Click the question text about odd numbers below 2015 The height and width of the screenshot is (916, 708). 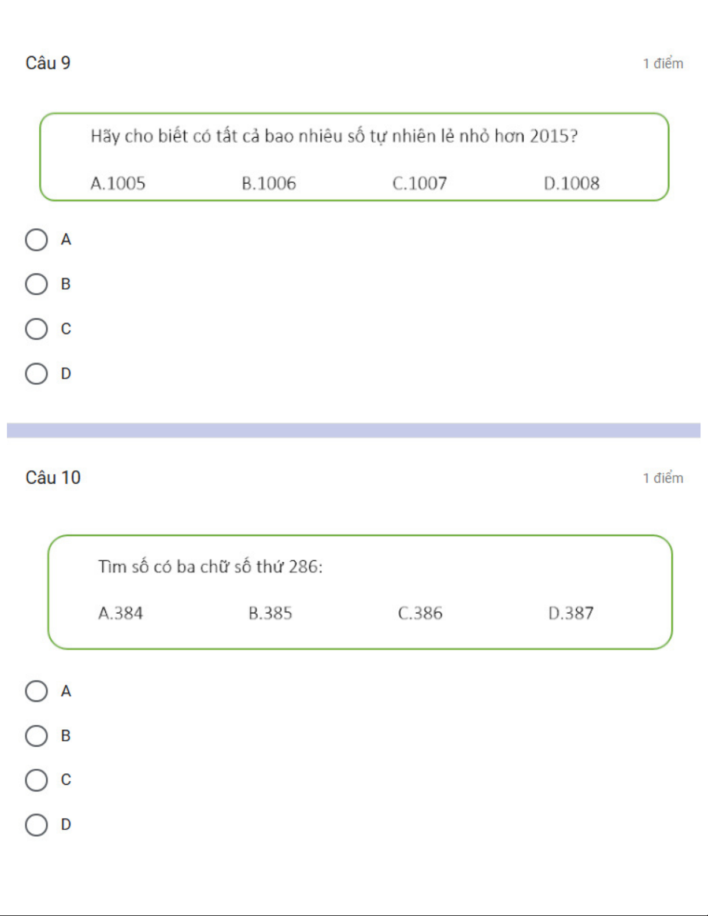tap(334, 136)
